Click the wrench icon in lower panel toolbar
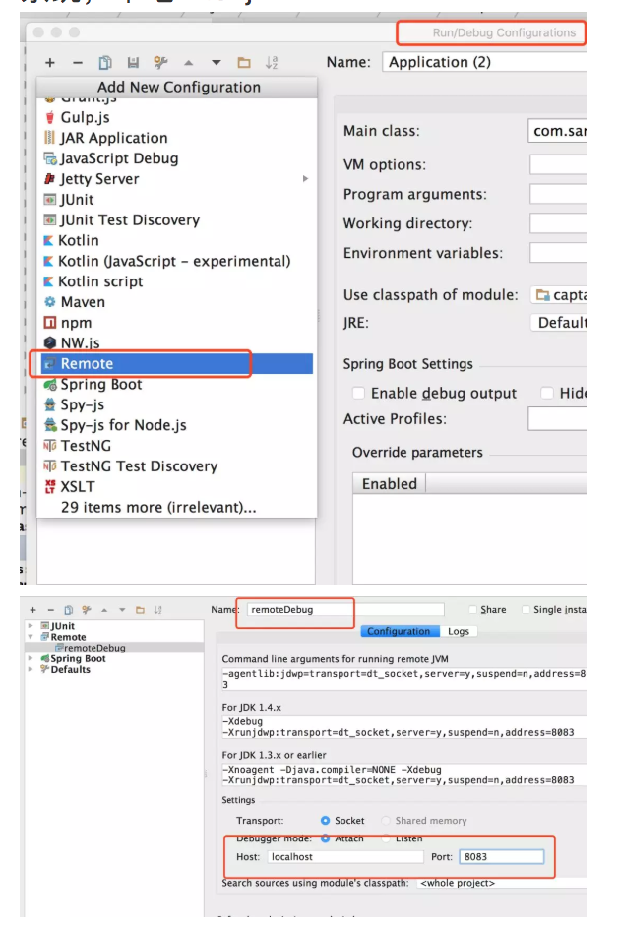The image size is (620, 931). (87, 610)
